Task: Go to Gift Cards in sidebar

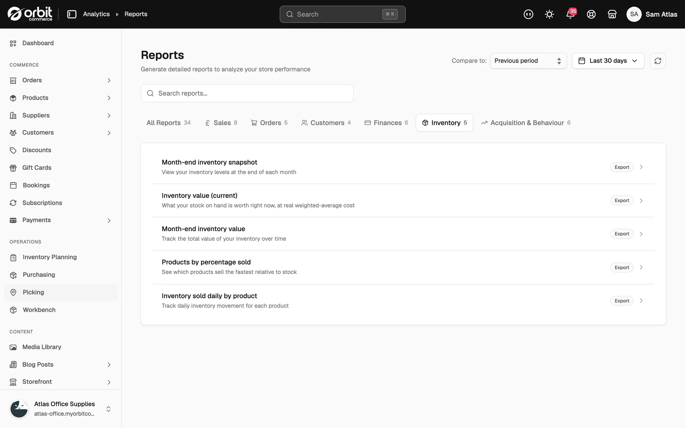Action: tap(61, 168)
